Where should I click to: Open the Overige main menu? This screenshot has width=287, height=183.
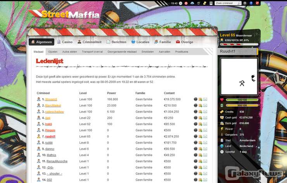(185, 42)
